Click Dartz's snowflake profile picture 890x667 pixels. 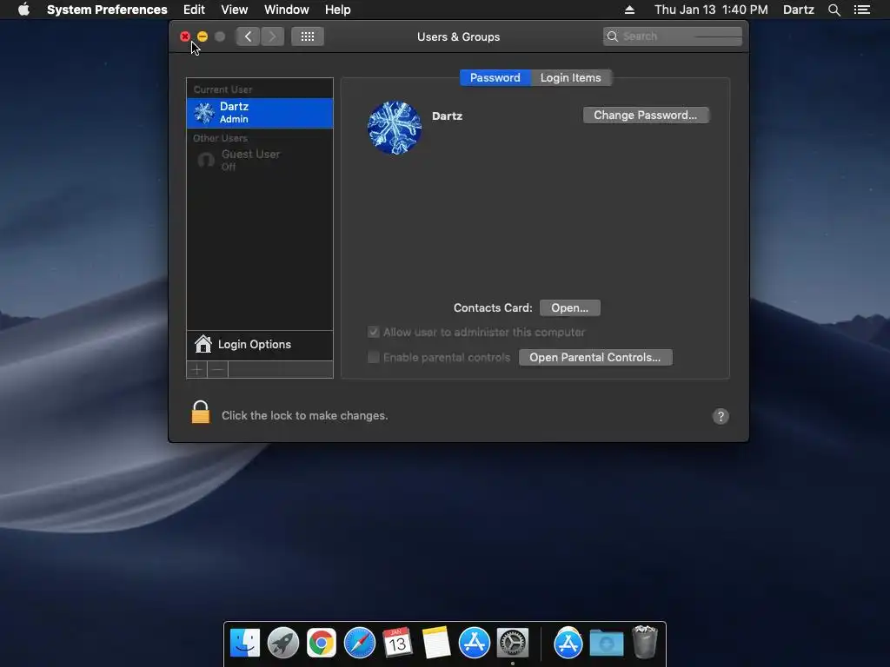point(395,128)
